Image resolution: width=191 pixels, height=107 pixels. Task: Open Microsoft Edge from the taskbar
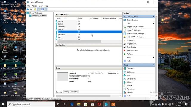pyautogui.click(x=72, y=104)
